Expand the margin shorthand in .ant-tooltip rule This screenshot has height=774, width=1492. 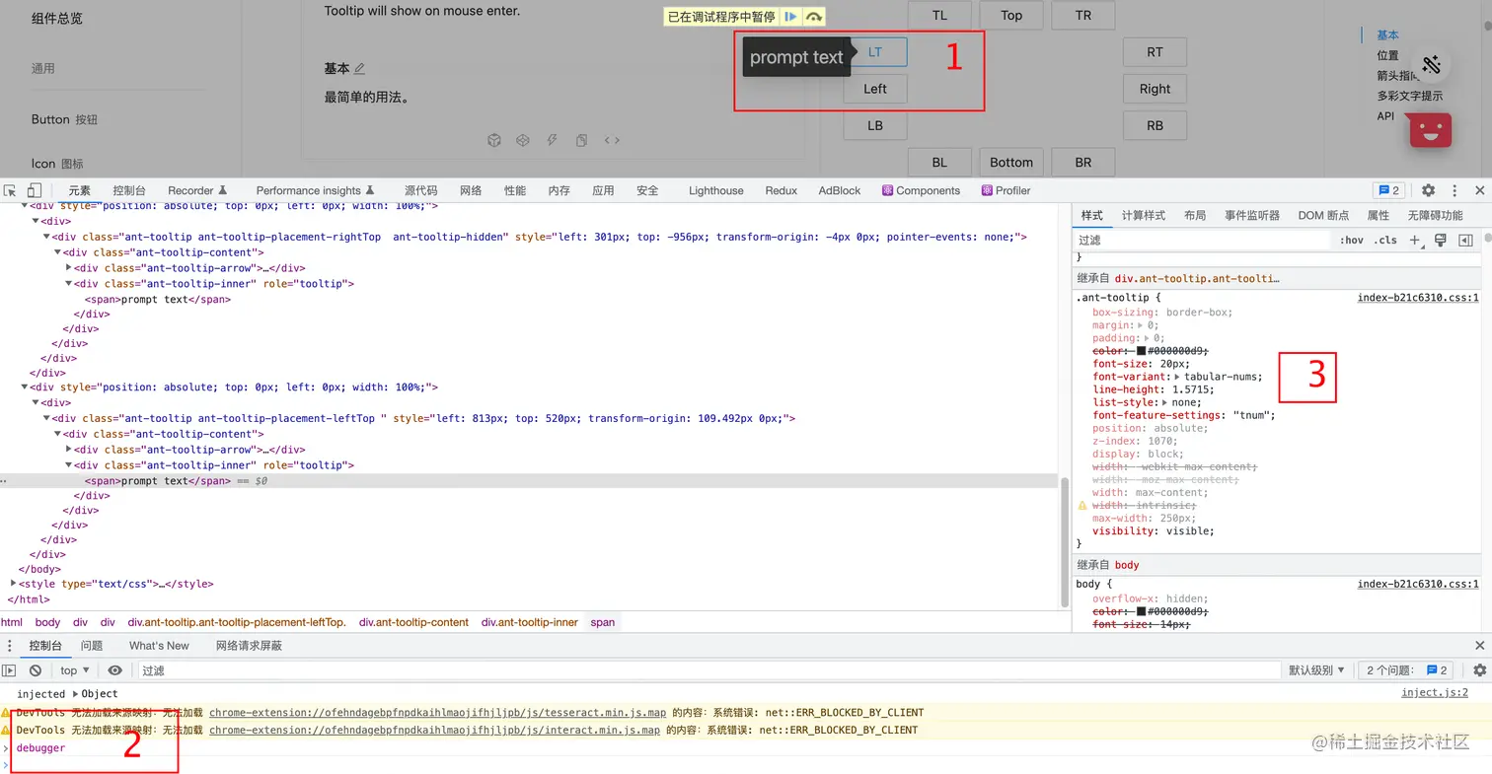point(1142,325)
